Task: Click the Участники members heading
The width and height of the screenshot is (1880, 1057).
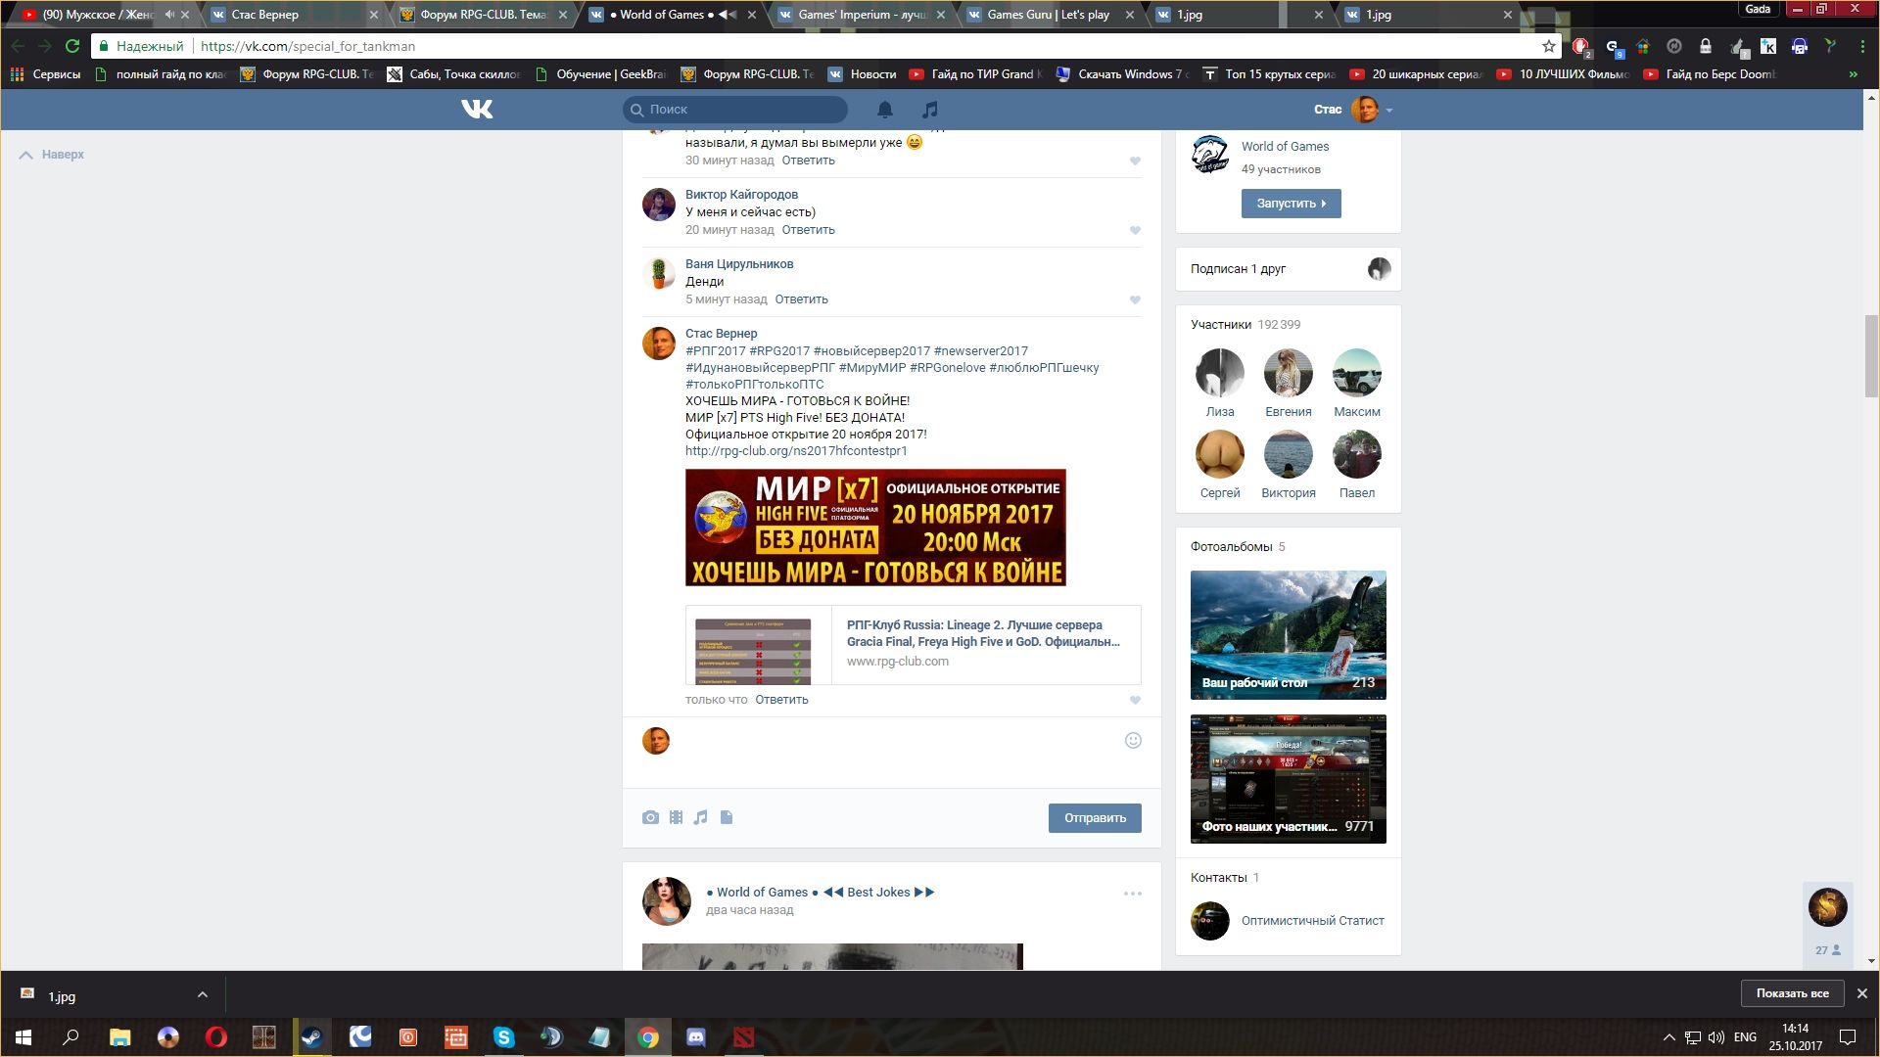Action: click(1221, 325)
